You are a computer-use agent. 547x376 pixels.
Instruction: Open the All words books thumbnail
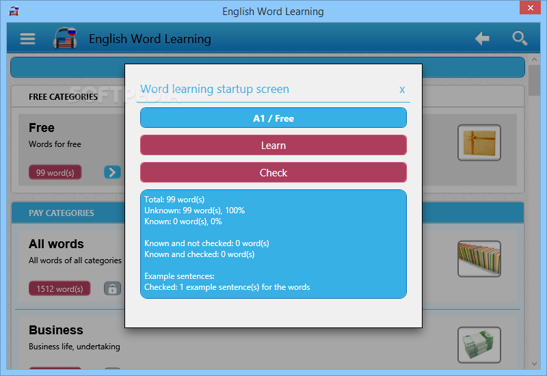pyautogui.click(x=479, y=259)
